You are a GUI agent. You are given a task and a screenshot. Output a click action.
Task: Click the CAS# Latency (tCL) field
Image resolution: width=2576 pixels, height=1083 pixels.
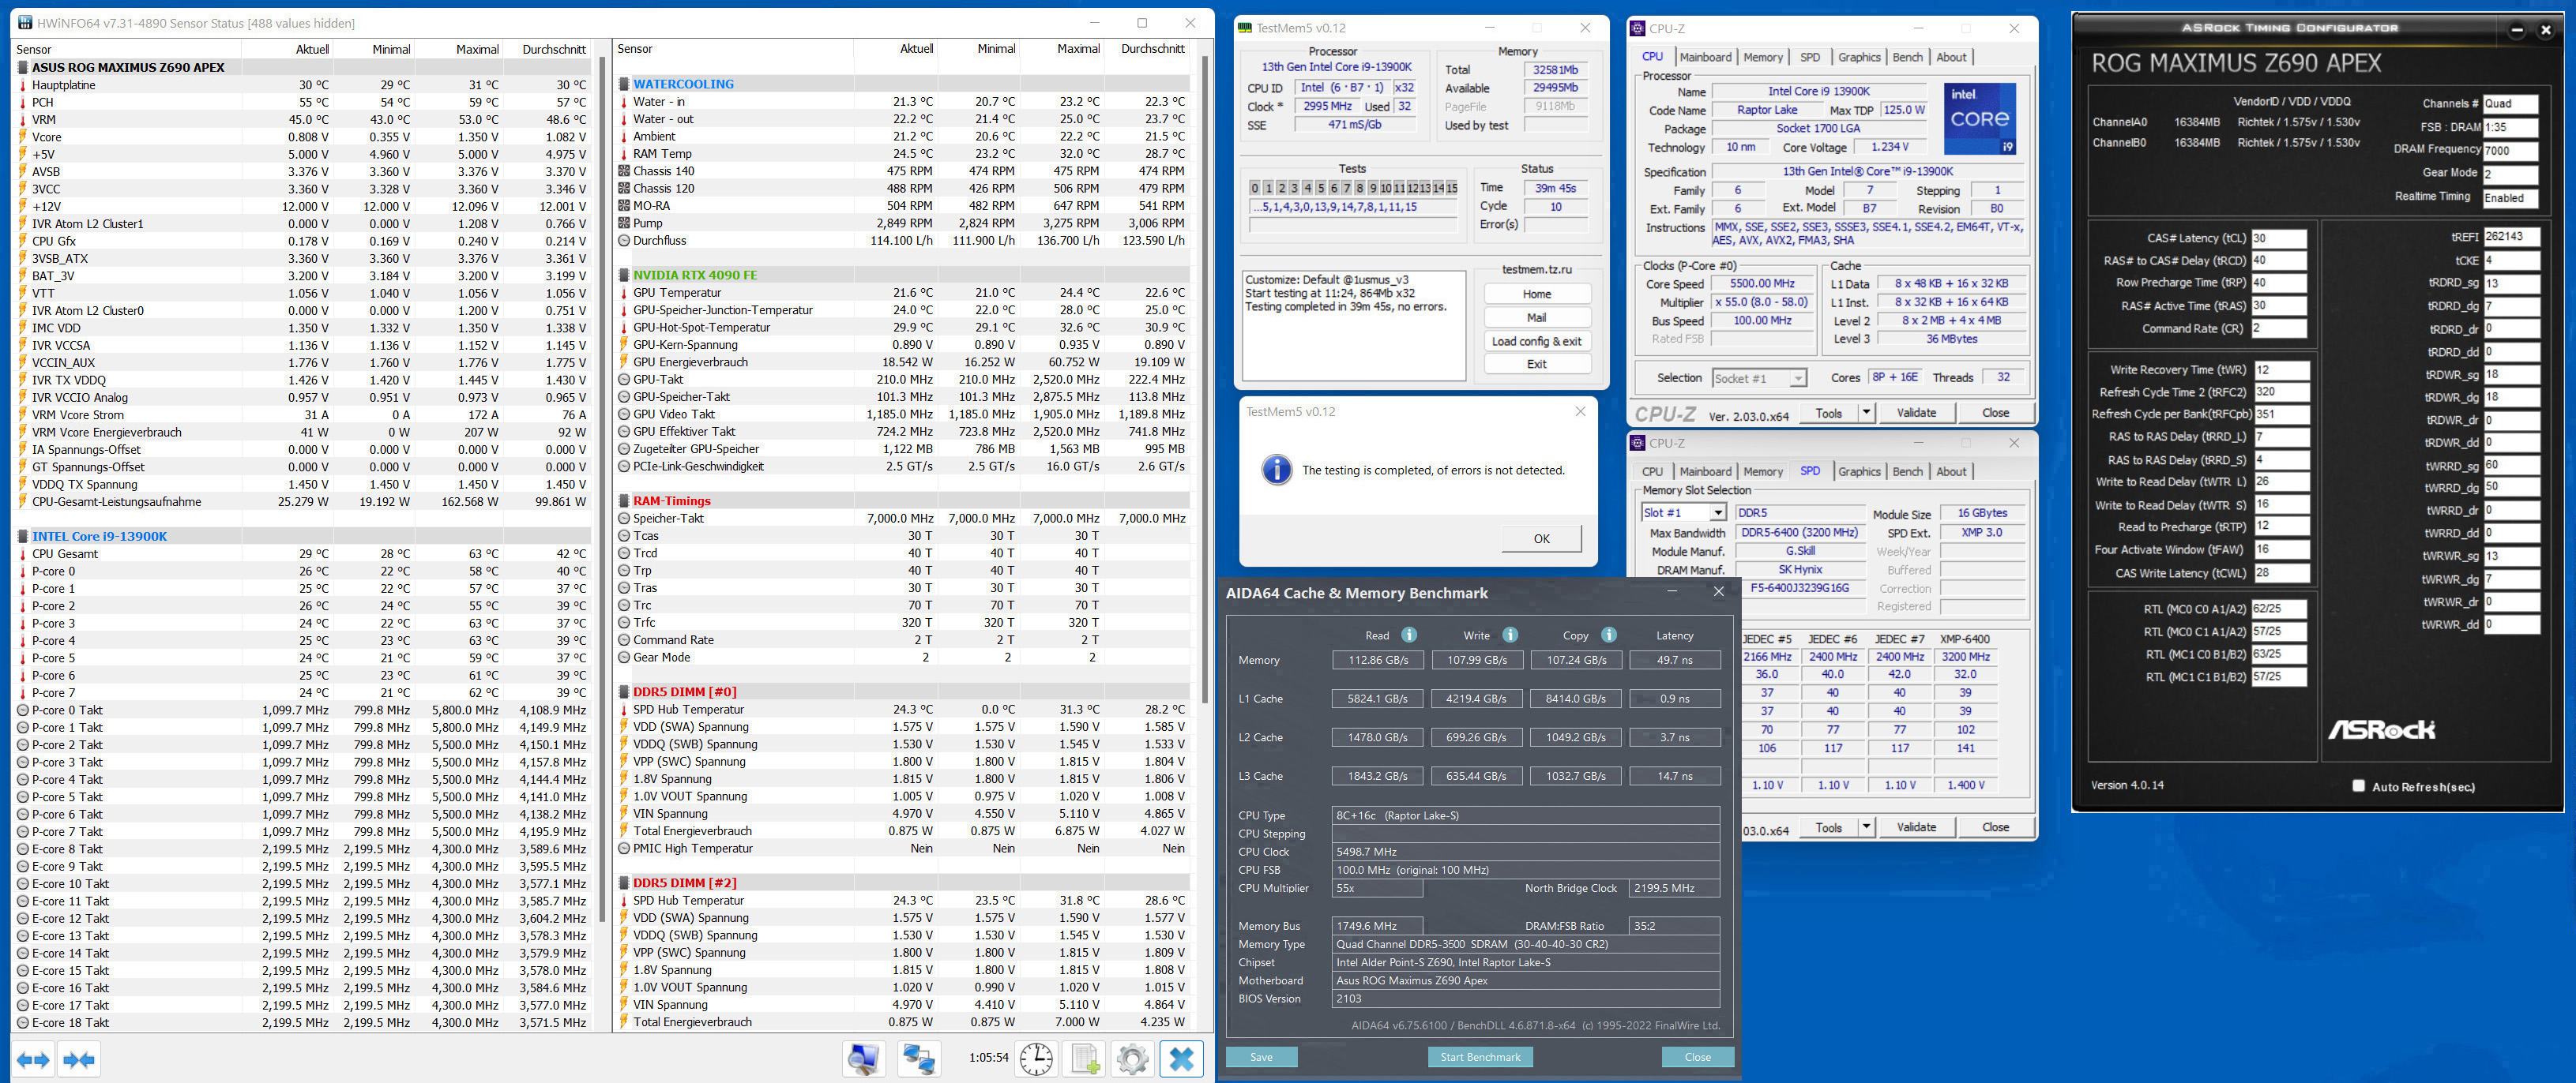click(x=2279, y=238)
